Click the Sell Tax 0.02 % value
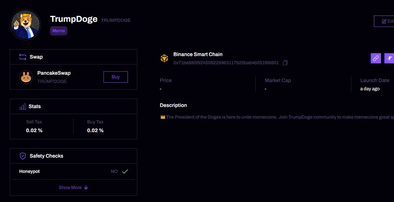The width and height of the screenshot is (394, 202). tap(34, 130)
